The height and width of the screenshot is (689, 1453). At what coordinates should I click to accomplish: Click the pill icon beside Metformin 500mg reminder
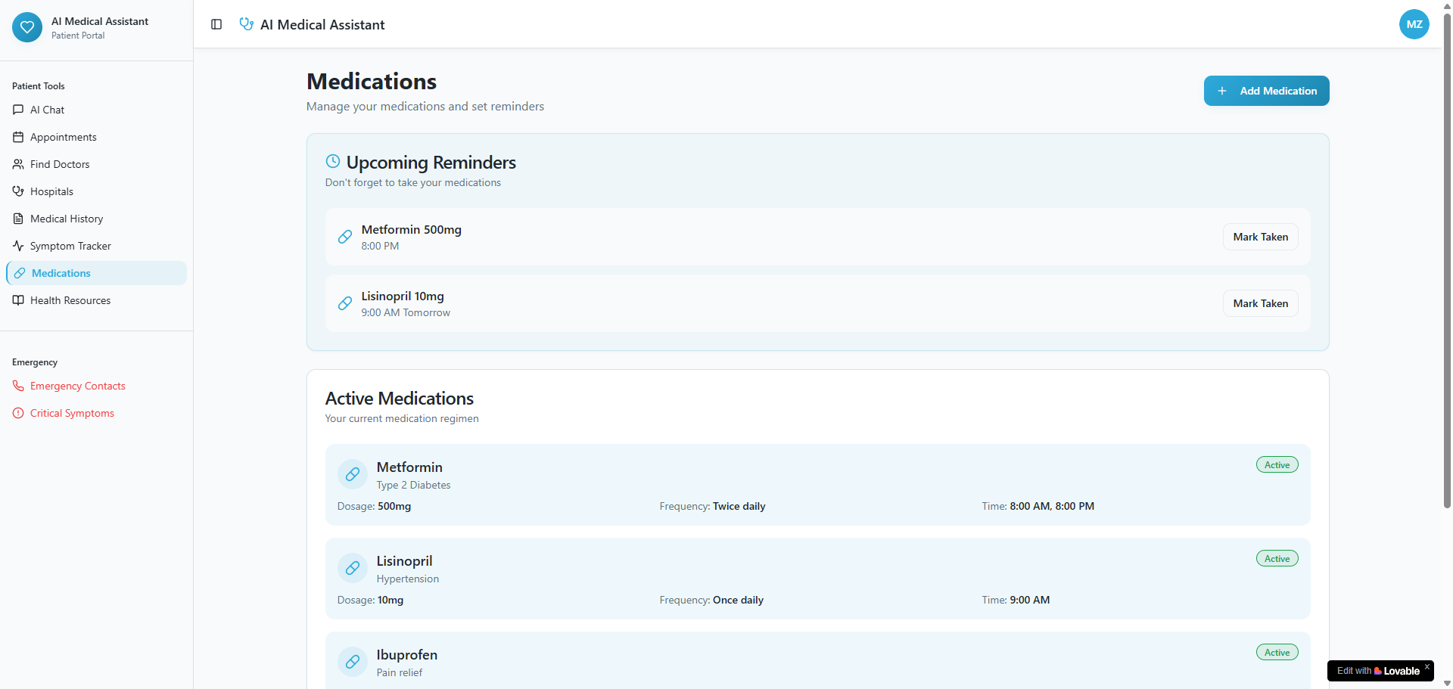coord(345,237)
